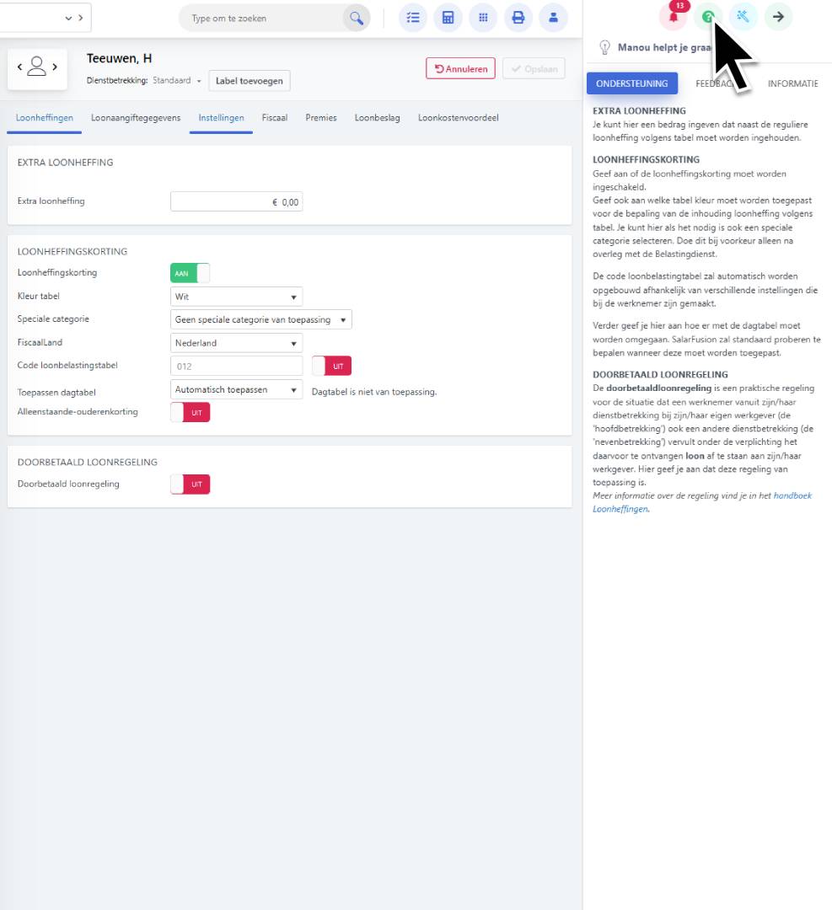Click Code loonbelastingstabel field 012
The image size is (832, 910).
(236, 367)
